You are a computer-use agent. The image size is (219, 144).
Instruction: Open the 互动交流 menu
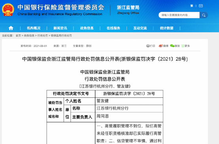point(140,28)
